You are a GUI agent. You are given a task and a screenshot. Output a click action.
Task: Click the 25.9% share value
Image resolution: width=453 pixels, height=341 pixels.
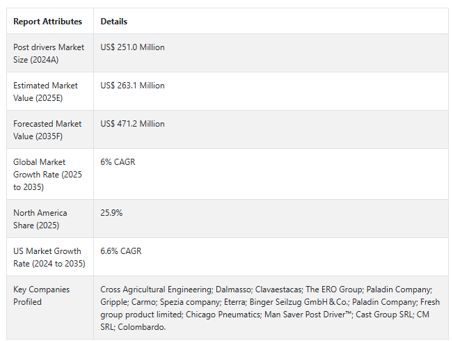click(111, 213)
